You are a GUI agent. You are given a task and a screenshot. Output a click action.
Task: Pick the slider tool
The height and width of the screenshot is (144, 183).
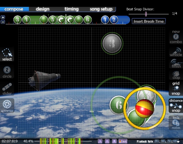tap(7, 89)
